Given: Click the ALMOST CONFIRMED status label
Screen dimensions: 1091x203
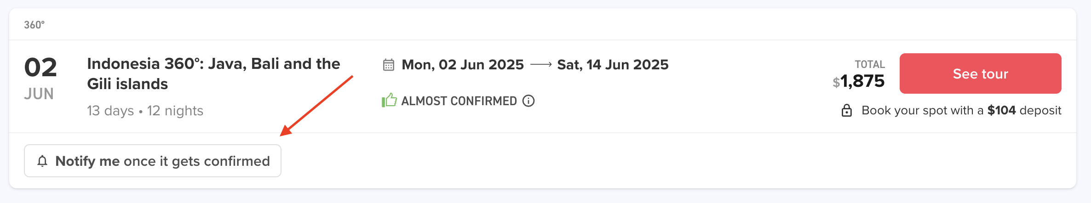Looking at the screenshot, I should pyautogui.click(x=459, y=101).
